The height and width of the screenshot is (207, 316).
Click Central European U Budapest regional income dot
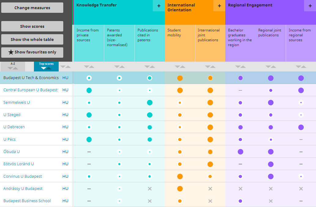301,90
